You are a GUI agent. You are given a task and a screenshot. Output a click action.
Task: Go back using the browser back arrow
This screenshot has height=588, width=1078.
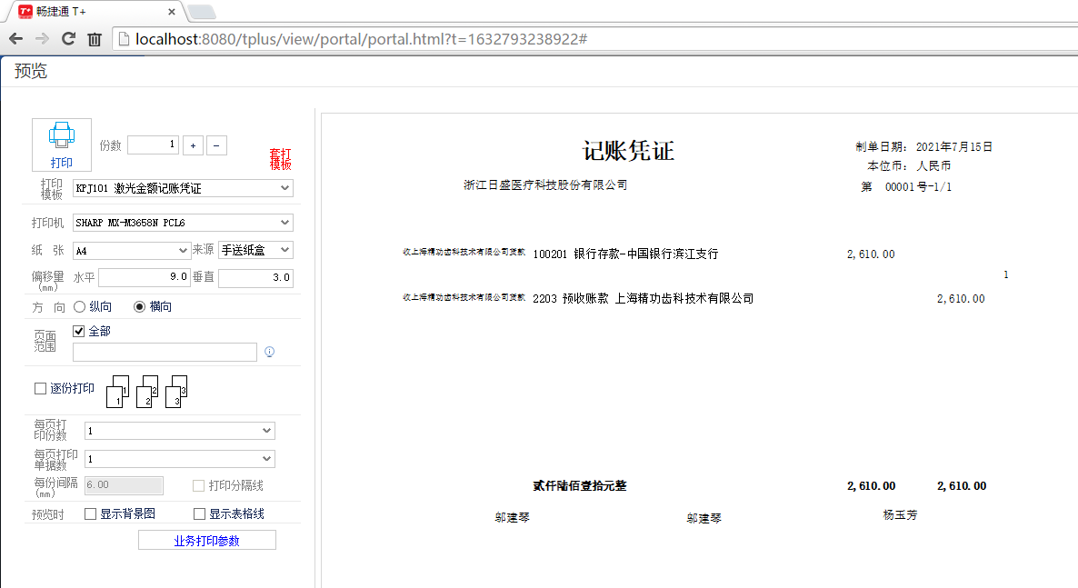tap(15, 39)
